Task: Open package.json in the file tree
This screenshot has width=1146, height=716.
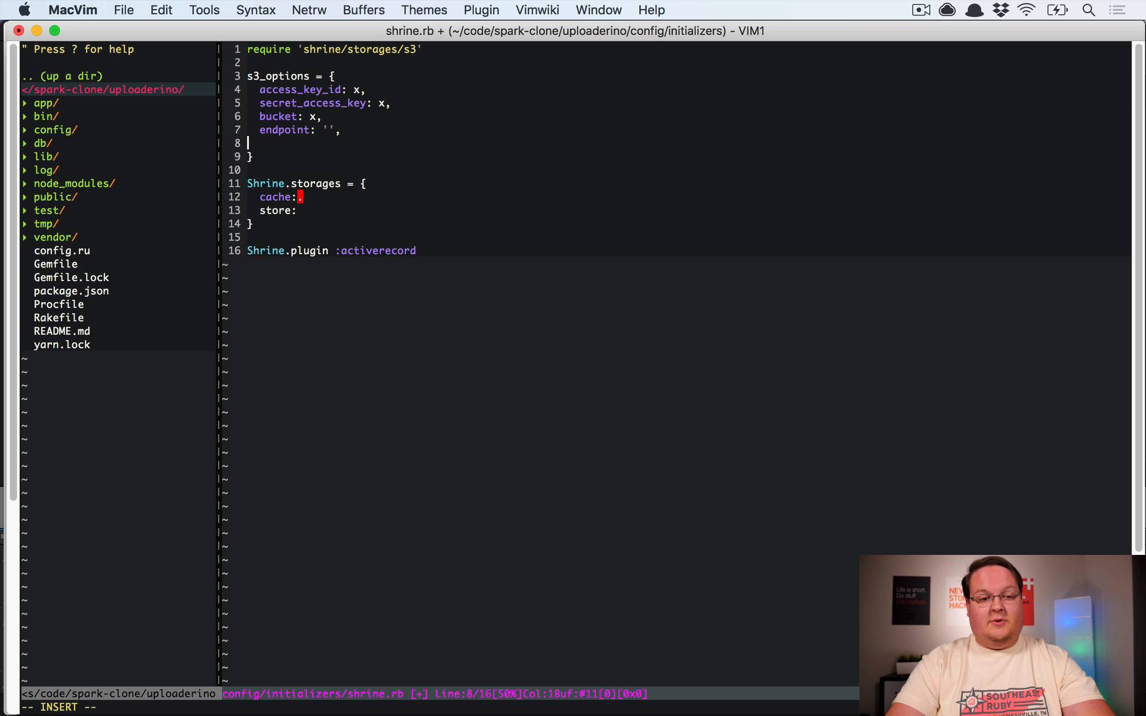Action: pos(72,291)
